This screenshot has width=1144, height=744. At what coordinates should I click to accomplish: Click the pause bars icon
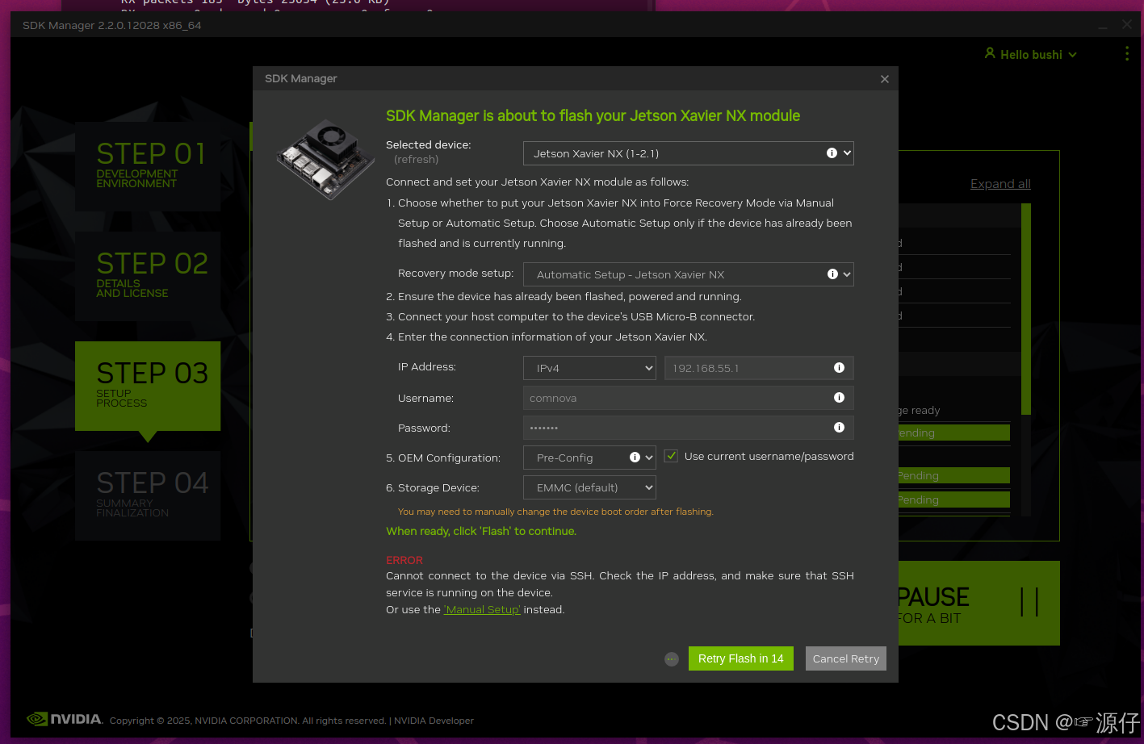pyautogui.click(x=1029, y=602)
